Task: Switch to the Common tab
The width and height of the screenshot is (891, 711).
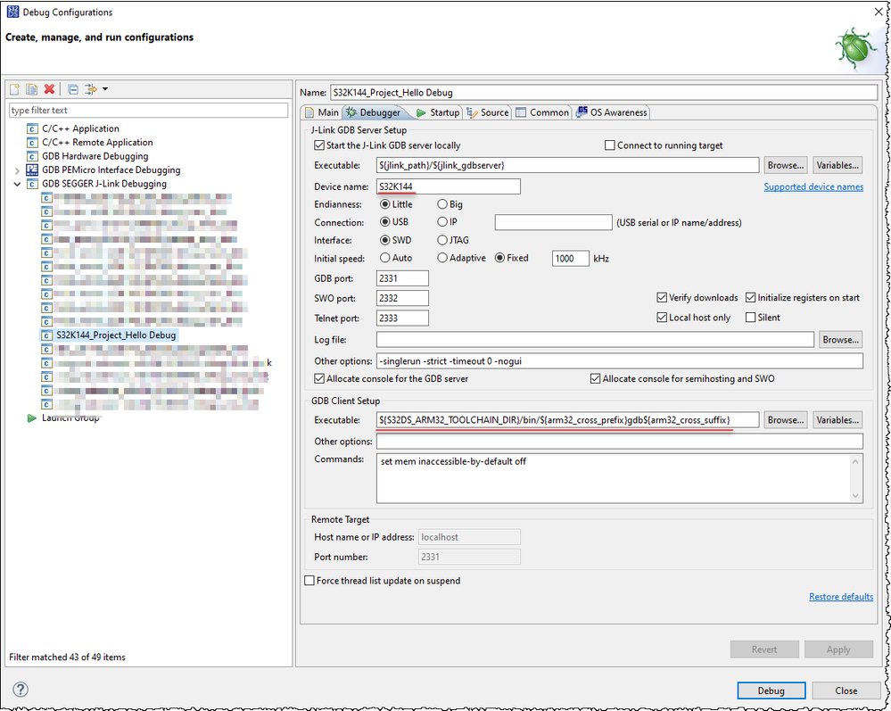Action: pyautogui.click(x=542, y=112)
